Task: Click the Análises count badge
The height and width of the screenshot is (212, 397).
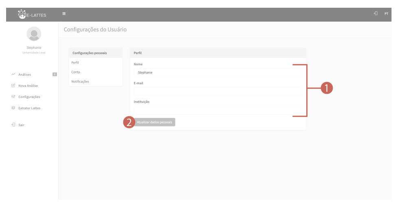Action: [x=54, y=74]
